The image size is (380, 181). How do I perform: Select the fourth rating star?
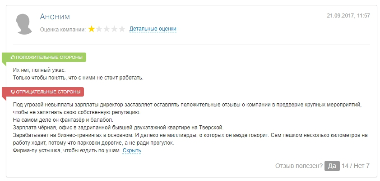coord(114,29)
